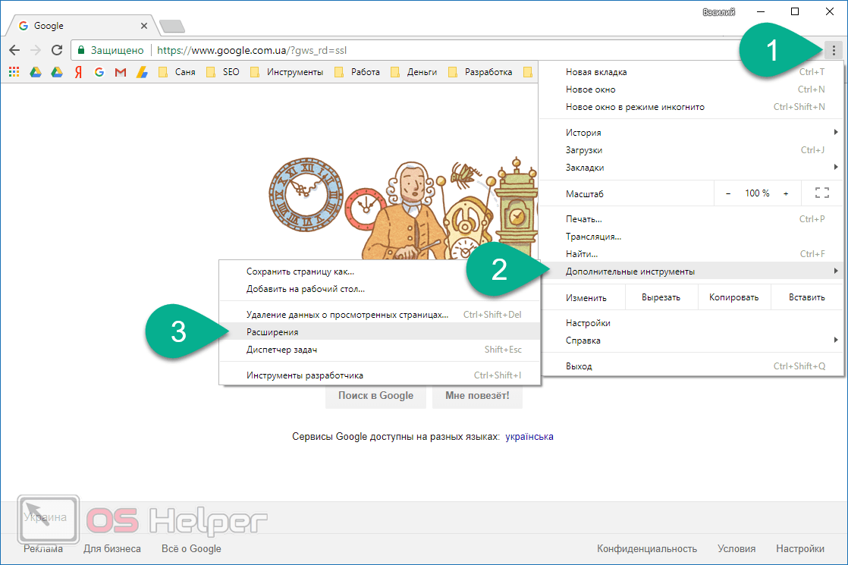Close the Google tab

[144, 26]
